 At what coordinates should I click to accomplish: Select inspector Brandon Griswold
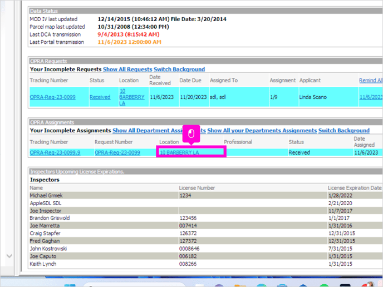click(50, 218)
